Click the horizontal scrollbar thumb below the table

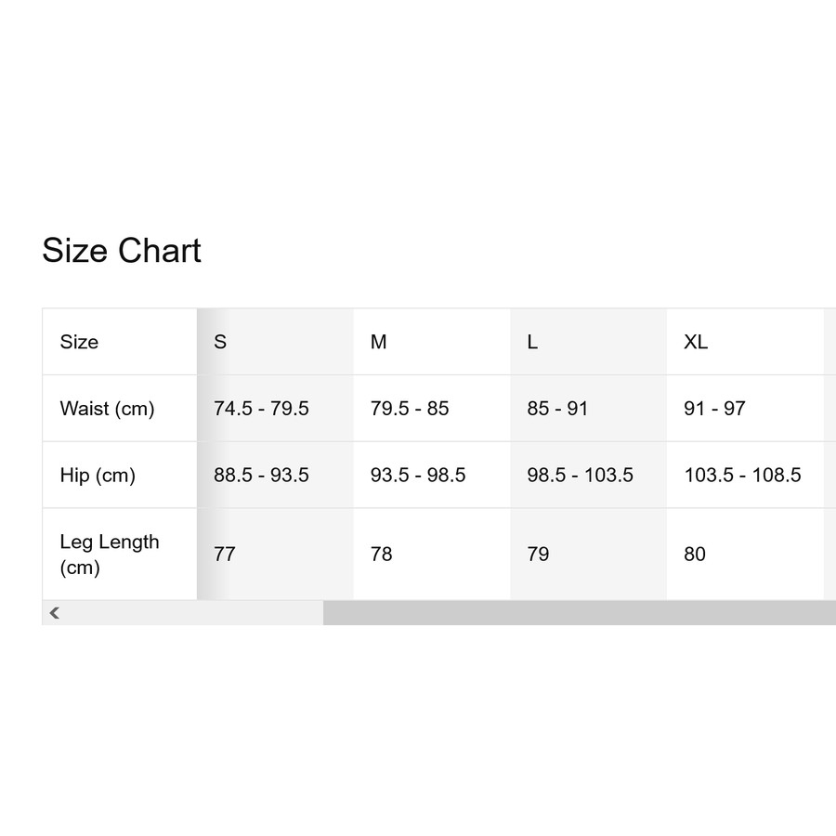579,613
